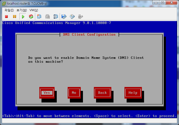Open the Snapshot Manager icon
179x125 pixels.
56,16
